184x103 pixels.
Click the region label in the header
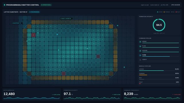pyautogui.click(x=145, y=5)
